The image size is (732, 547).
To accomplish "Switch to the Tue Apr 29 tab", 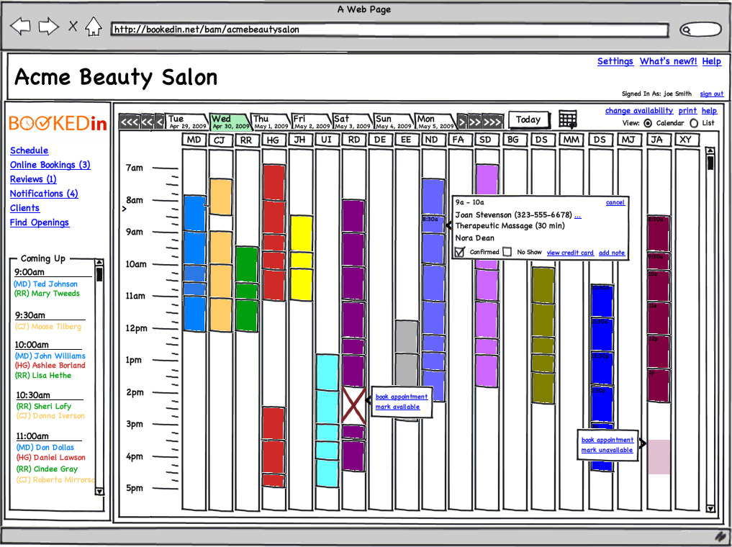I will pyautogui.click(x=186, y=122).
